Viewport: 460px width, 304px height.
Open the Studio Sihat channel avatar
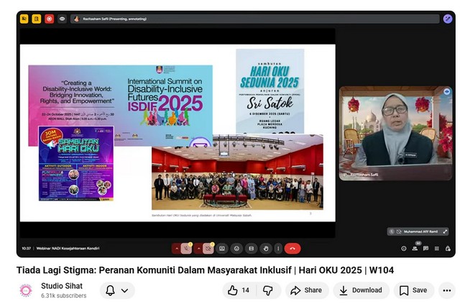tap(26, 290)
